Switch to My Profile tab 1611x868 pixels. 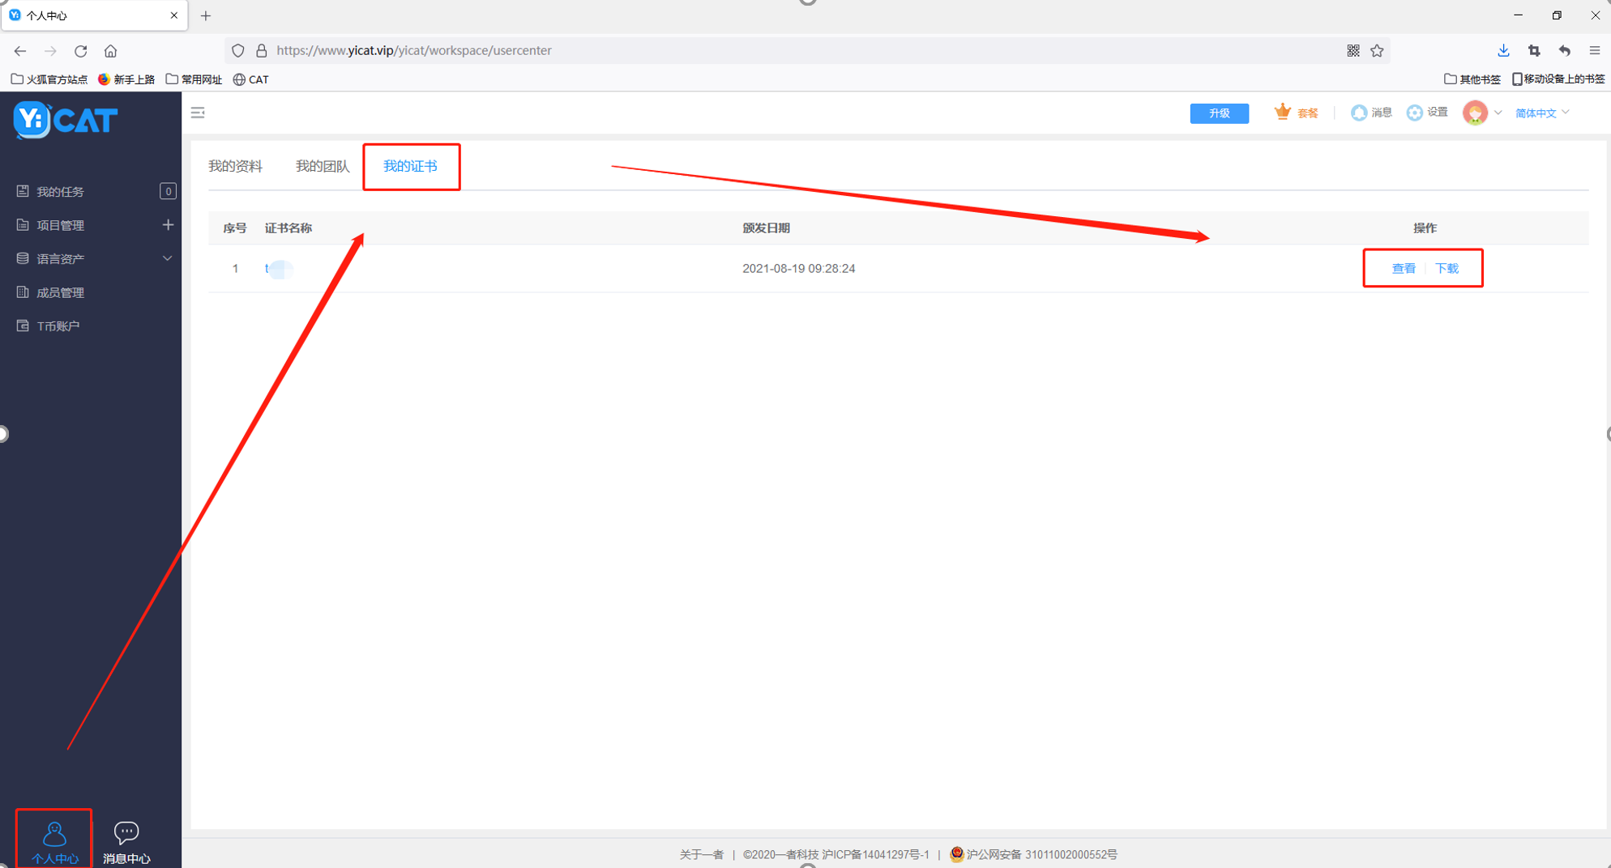[235, 166]
